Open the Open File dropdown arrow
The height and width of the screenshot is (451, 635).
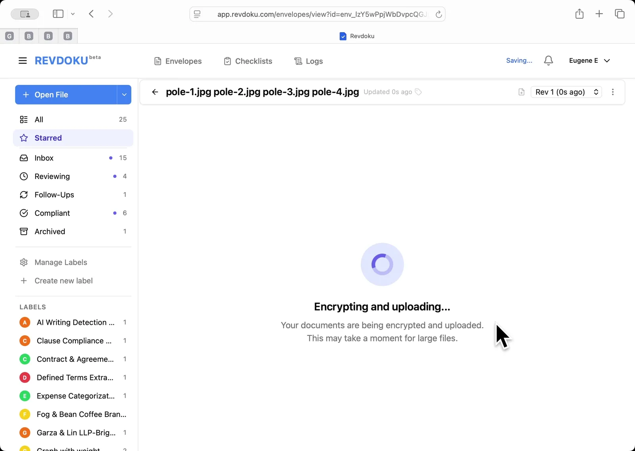point(124,94)
